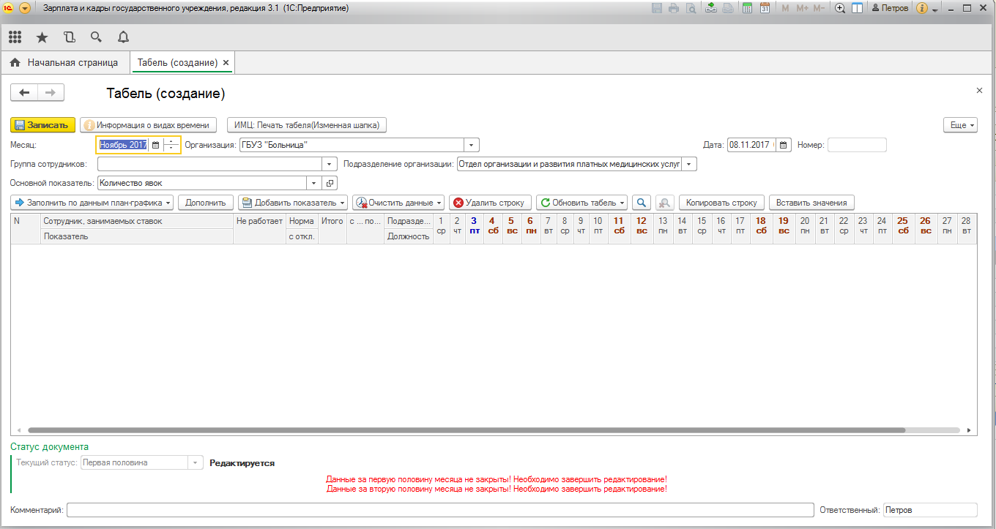Viewport: 996px width, 529px height.
Task: Expand the Организация dropdown
Action: [472, 145]
